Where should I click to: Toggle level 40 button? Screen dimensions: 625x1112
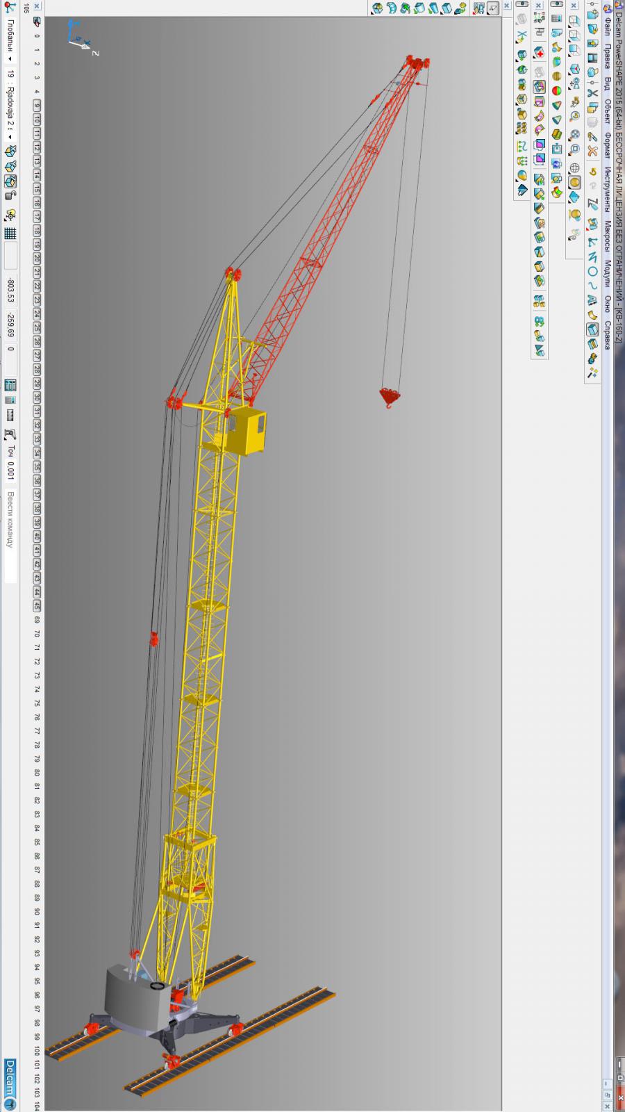point(36,536)
